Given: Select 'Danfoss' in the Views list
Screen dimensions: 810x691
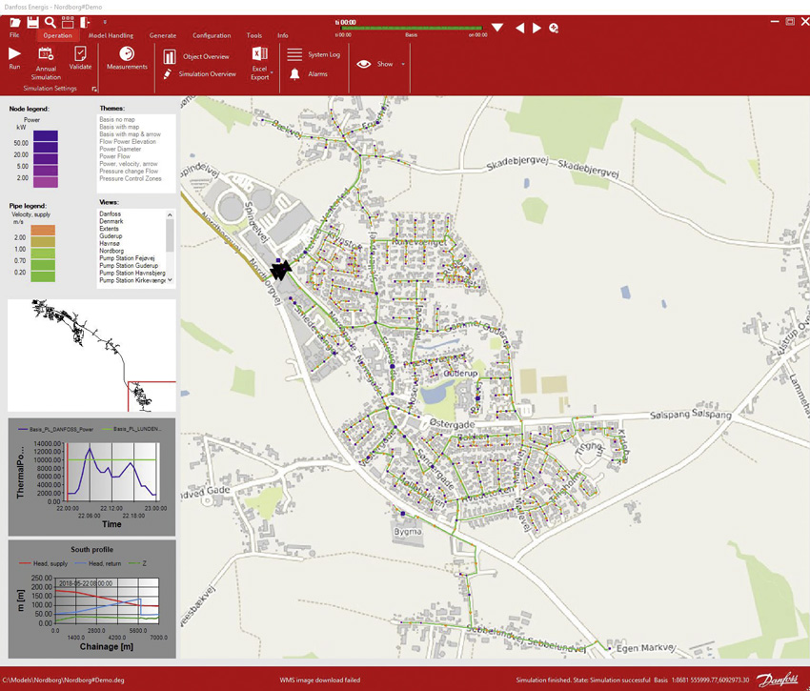Looking at the screenshot, I should (110, 213).
